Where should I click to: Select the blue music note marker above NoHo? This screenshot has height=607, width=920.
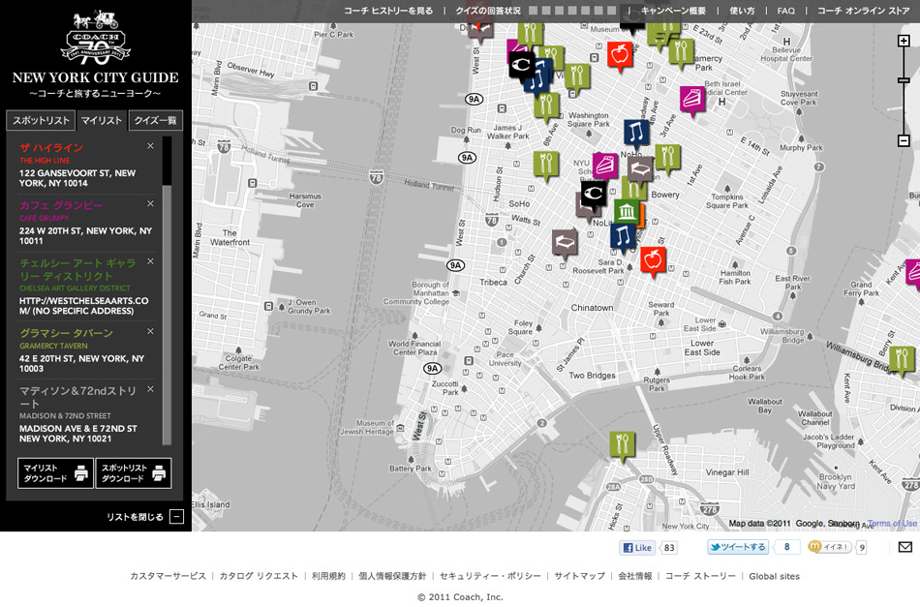pos(636,134)
